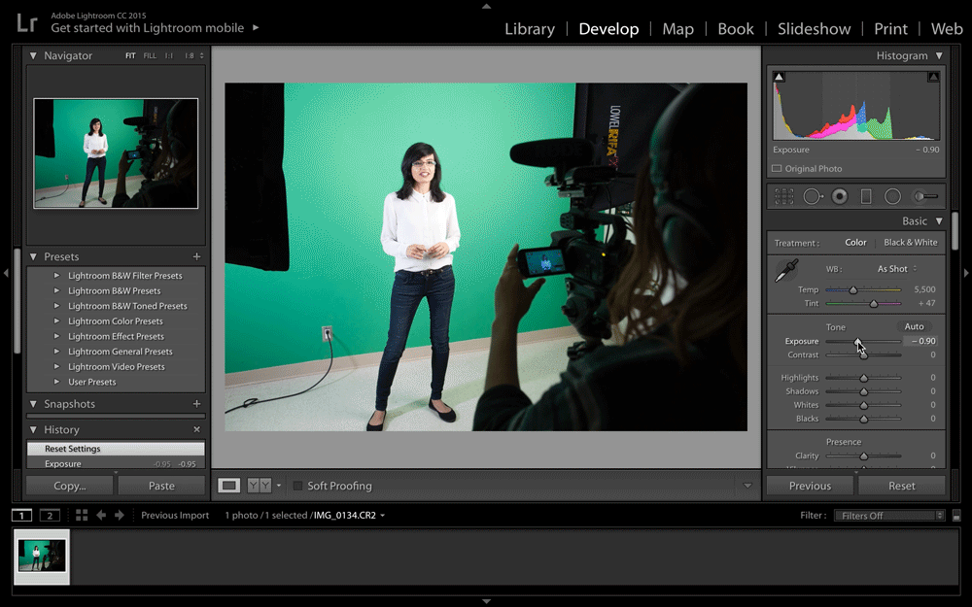The height and width of the screenshot is (607, 972).
Task: Collapse the Navigator panel
Action: (33, 55)
